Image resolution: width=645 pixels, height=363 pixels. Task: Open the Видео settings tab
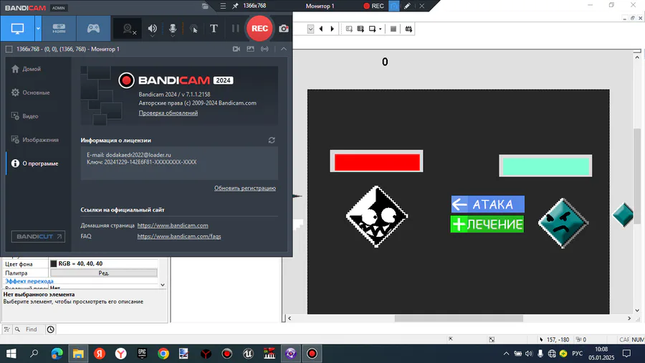point(25,116)
